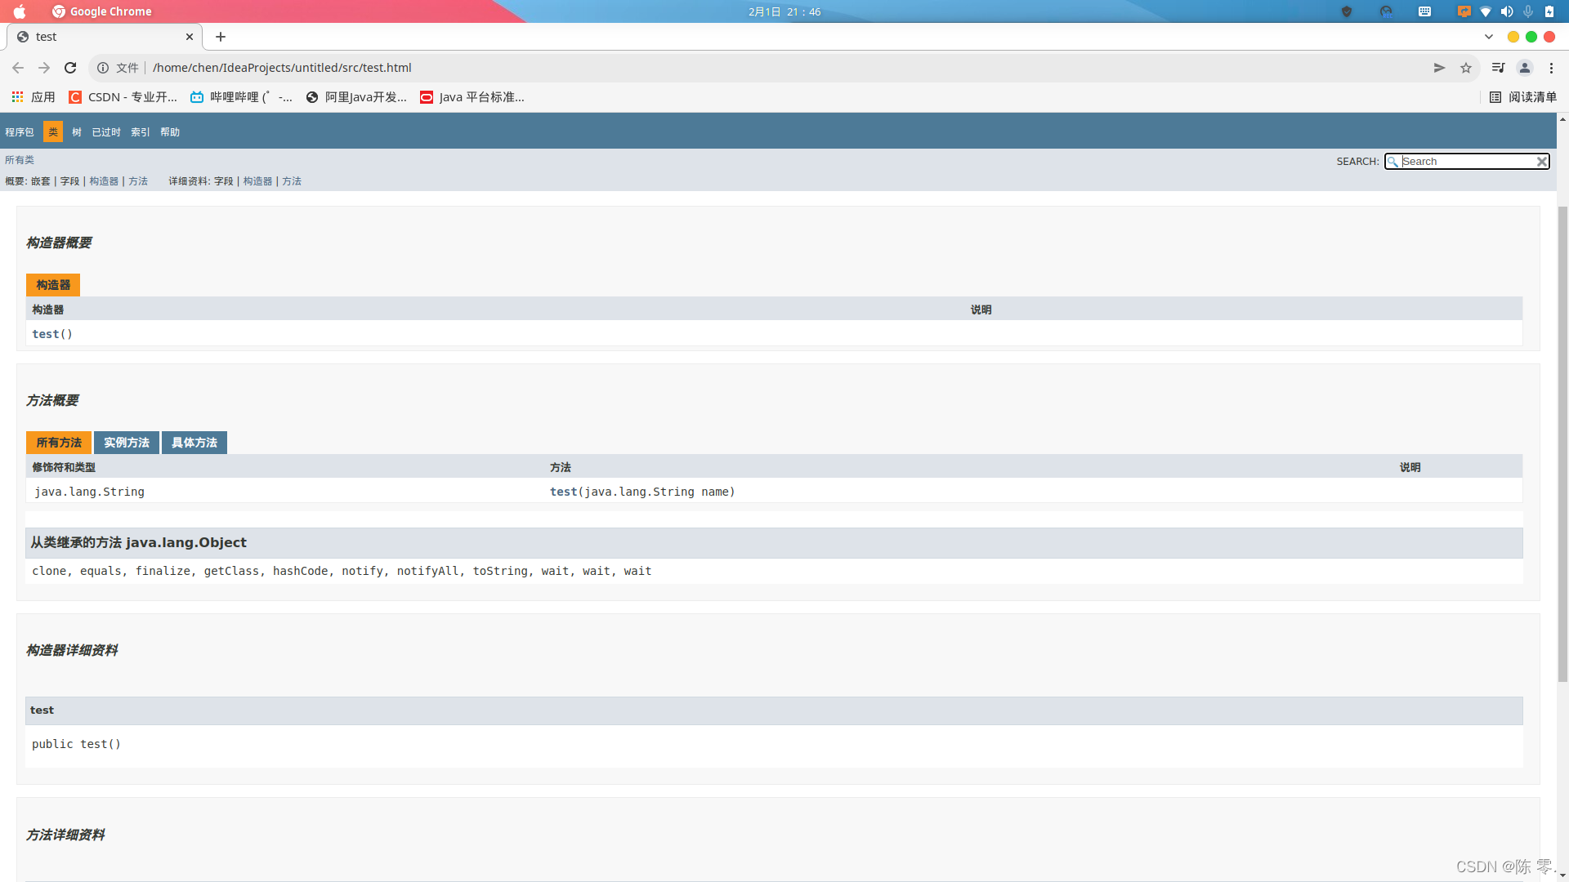Clear search with the X icon

click(x=1541, y=162)
